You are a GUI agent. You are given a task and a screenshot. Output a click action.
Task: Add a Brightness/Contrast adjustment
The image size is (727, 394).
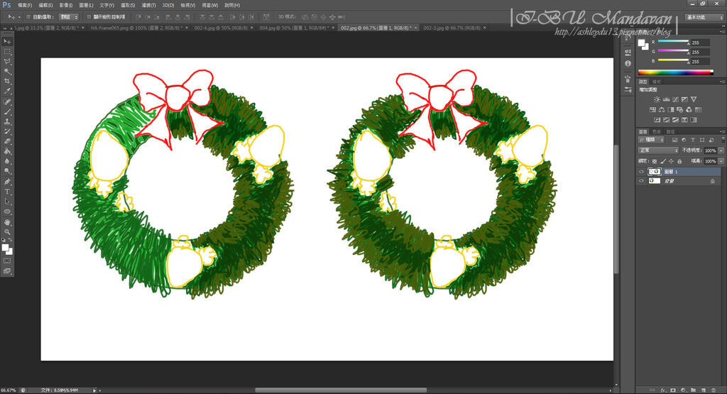pos(657,99)
